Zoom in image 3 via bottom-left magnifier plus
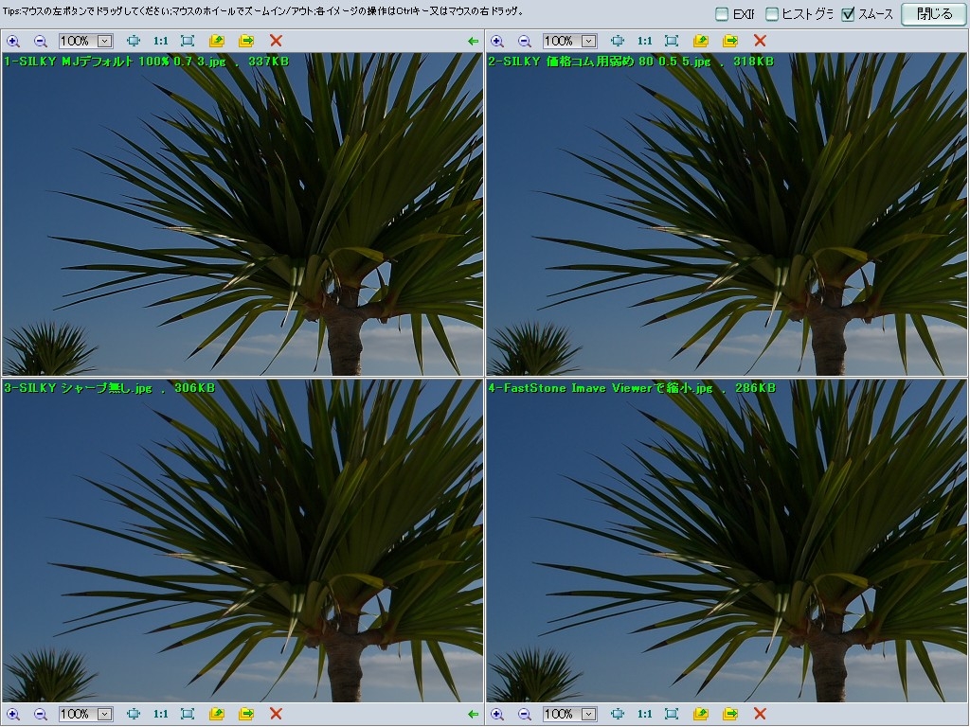Screen dimensions: 970x727 [x=13, y=715]
